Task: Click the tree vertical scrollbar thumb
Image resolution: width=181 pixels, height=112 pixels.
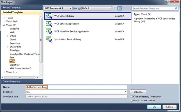Action: pyautogui.click(x=41, y=40)
